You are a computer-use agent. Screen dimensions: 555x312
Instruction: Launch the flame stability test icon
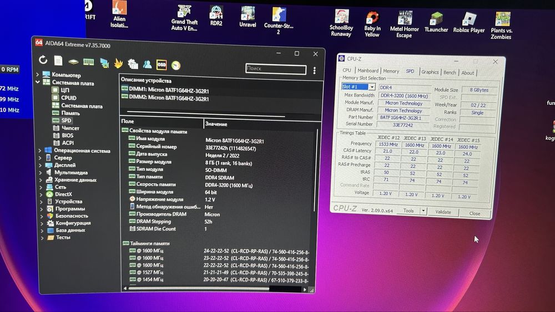118,63
